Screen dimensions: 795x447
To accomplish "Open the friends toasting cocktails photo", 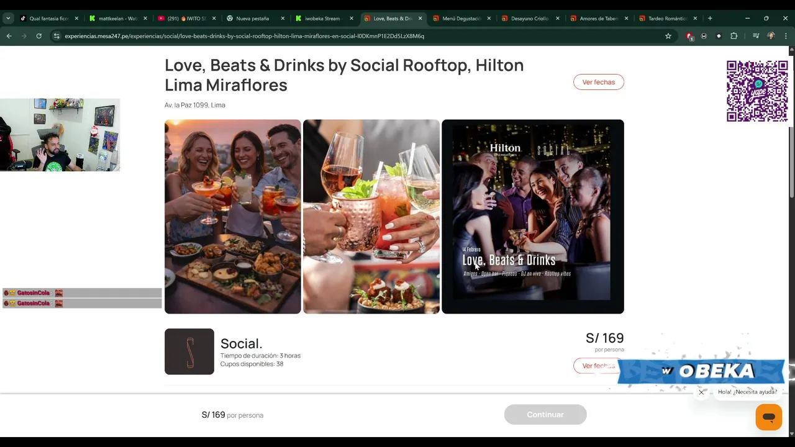I will point(233,217).
